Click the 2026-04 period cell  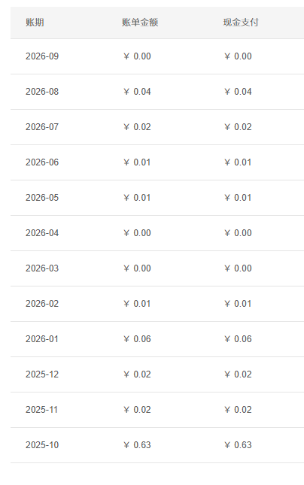(x=42, y=233)
